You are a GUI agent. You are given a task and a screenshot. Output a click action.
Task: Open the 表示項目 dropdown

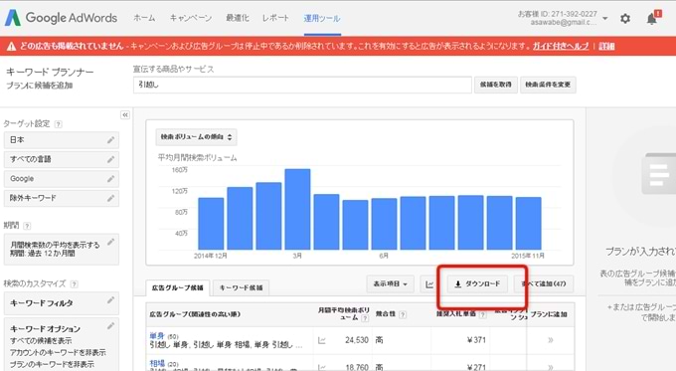391,283
